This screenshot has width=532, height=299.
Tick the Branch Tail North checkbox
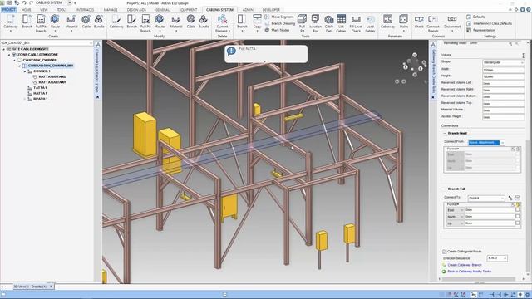517,217
